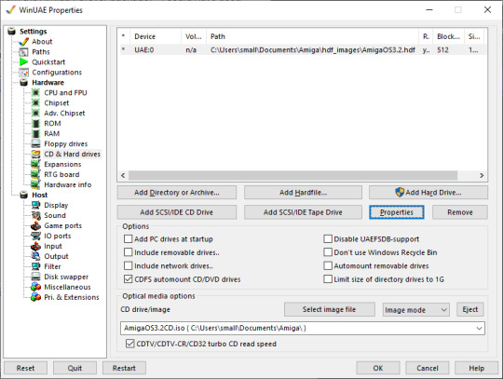Viewport: 503px width, 379px height.
Task: Click the Miscellaneous icon
Action: coord(35,287)
